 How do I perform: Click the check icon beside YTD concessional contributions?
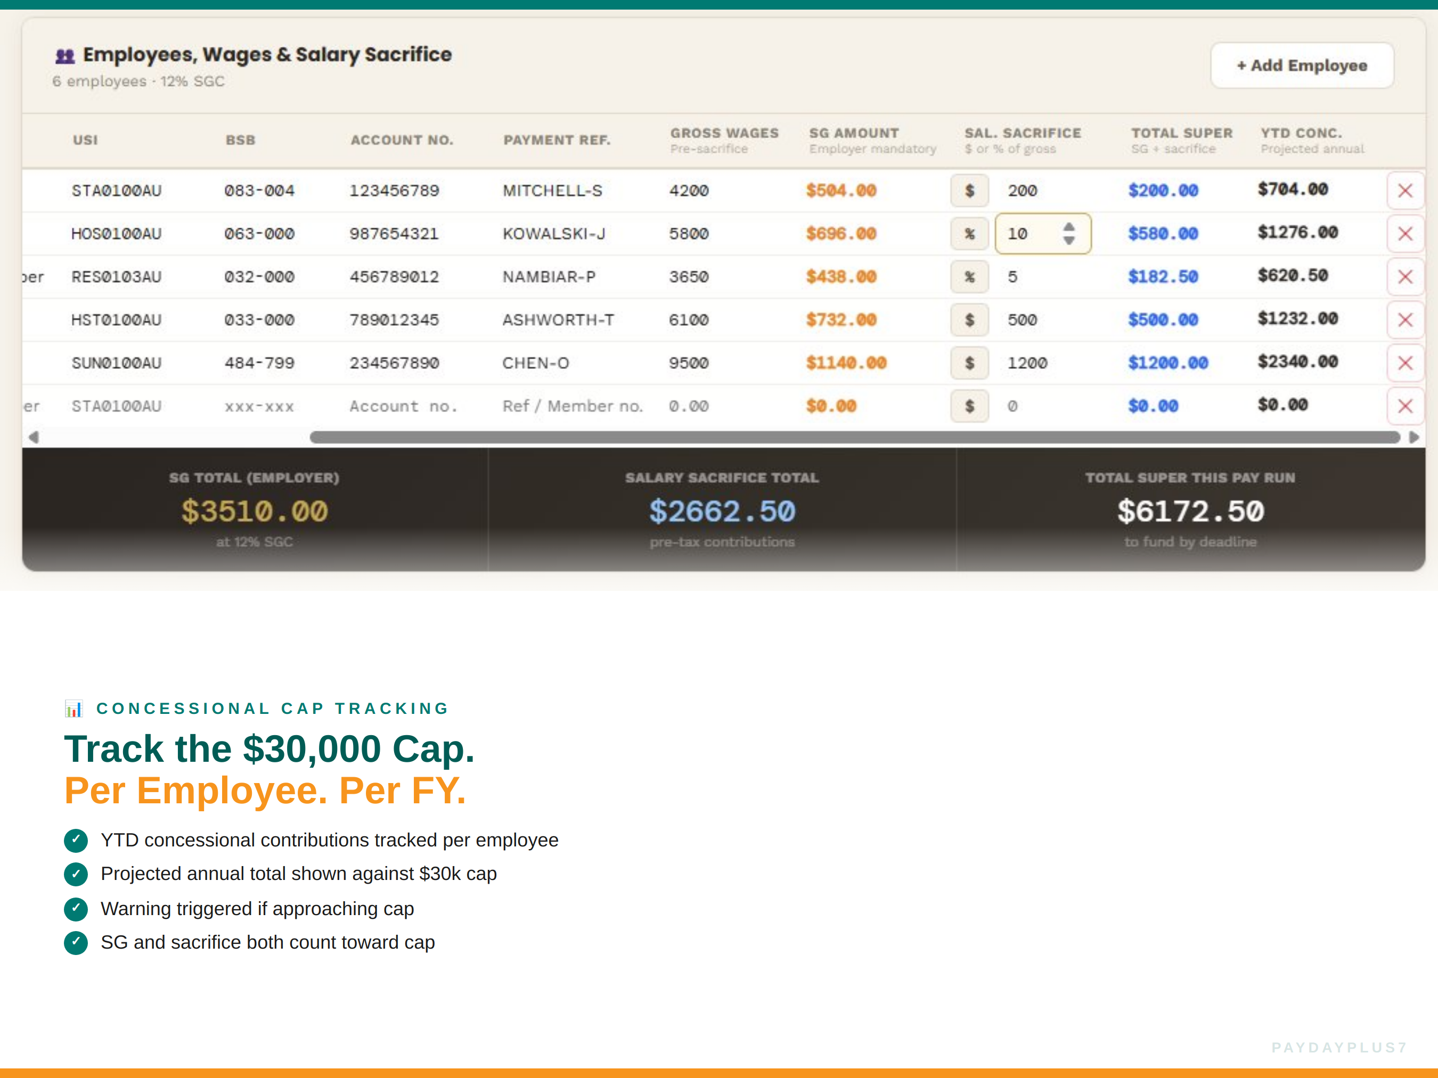click(76, 840)
